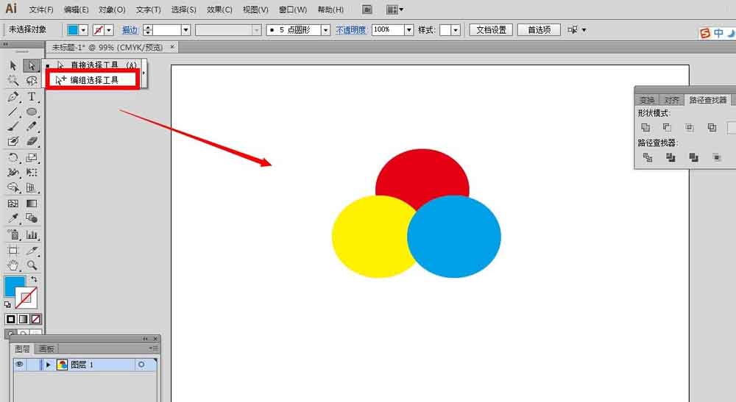
Task: Swap fill and stroke colors arrow
Action: (x=34, y=279)
